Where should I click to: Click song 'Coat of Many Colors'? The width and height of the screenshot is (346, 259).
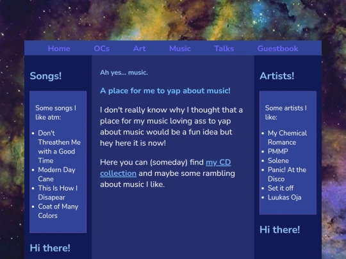[58, 211]
